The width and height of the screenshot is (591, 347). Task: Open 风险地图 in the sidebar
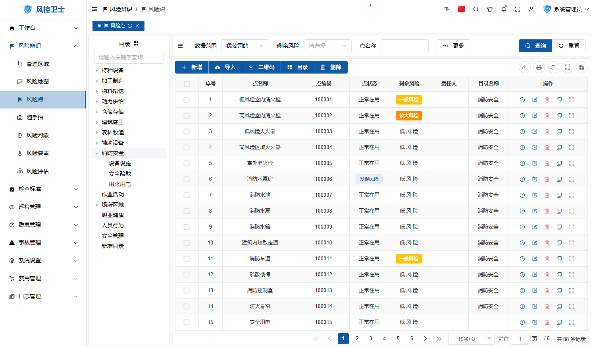click(43, 81)
